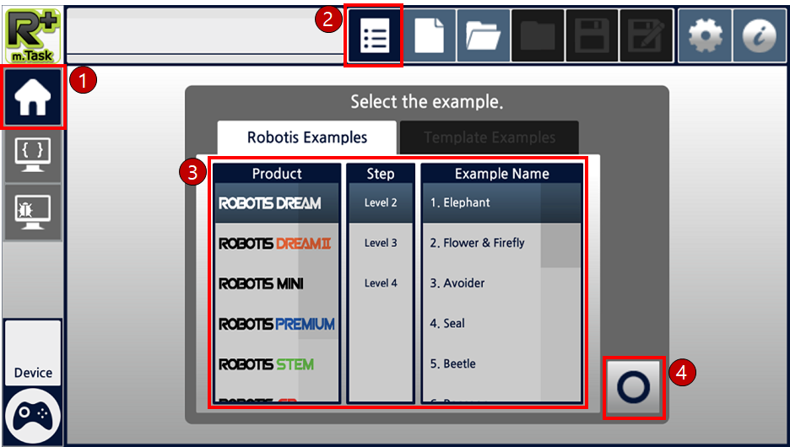Switch to the code programming monitor icon
The width and height of the screenshot is (790, 447).
pos(33,154)
